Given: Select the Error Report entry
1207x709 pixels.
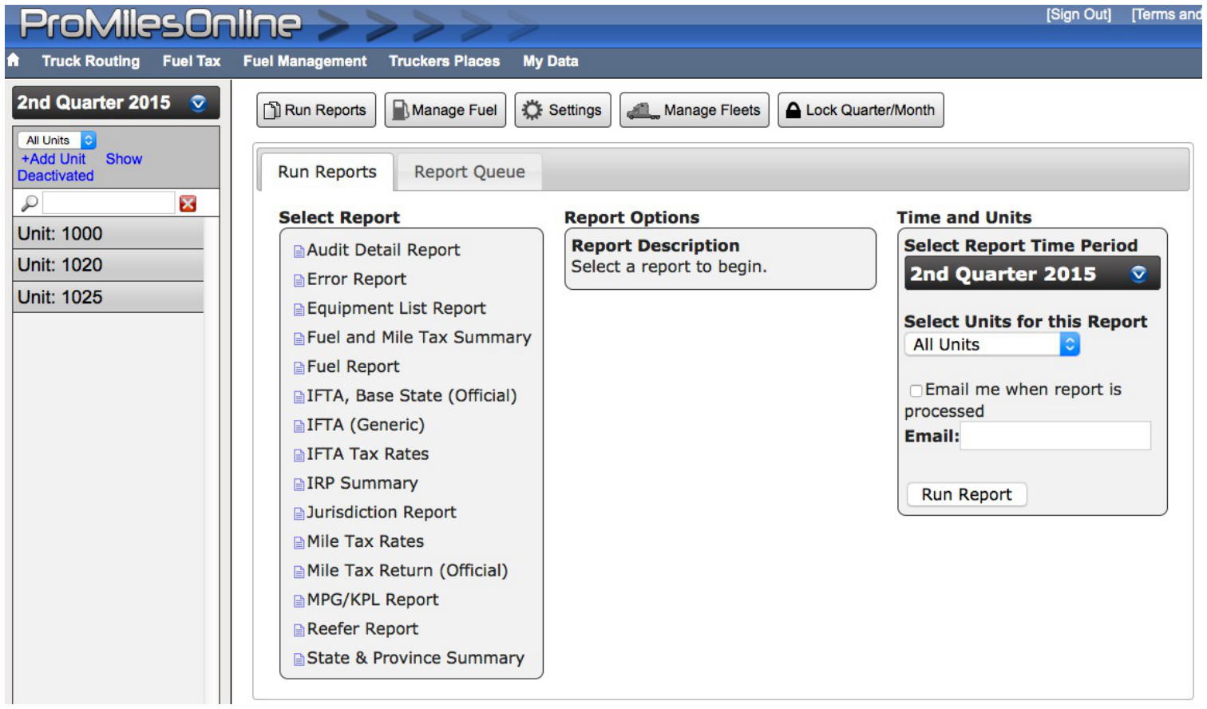Looking at the screenshot, I should click(x=357, y=279).
